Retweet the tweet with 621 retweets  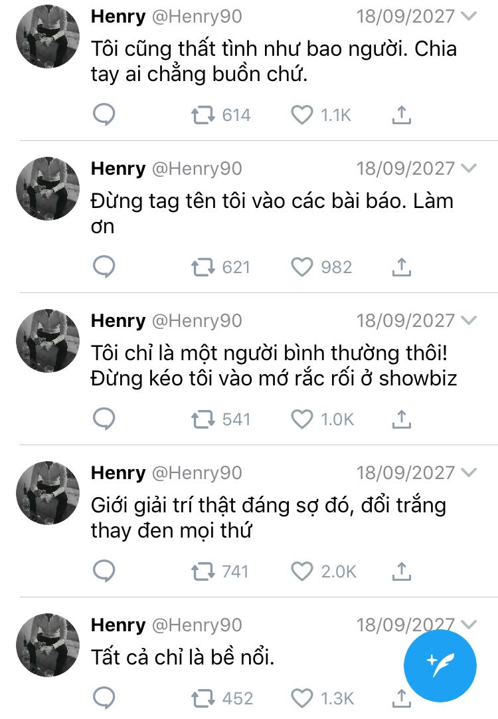[x=203, y=267]
